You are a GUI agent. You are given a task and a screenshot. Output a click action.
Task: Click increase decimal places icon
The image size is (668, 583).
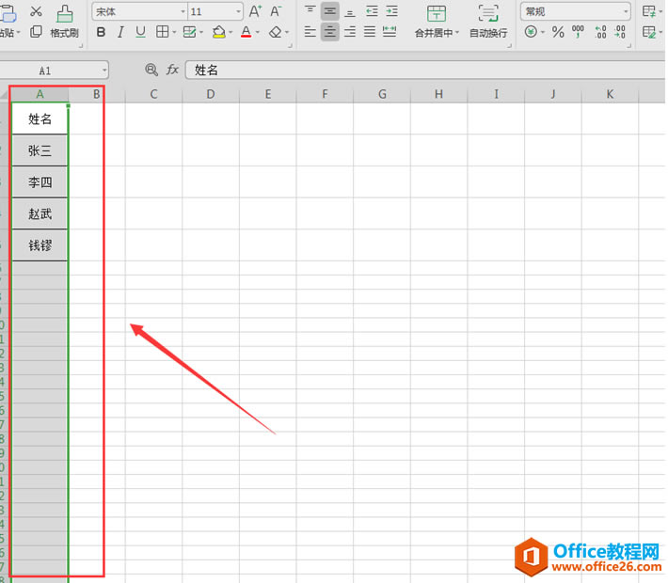pos(600,32)
